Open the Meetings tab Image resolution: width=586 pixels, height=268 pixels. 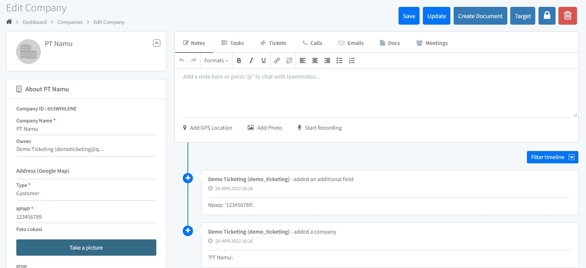tap(432, 43)
